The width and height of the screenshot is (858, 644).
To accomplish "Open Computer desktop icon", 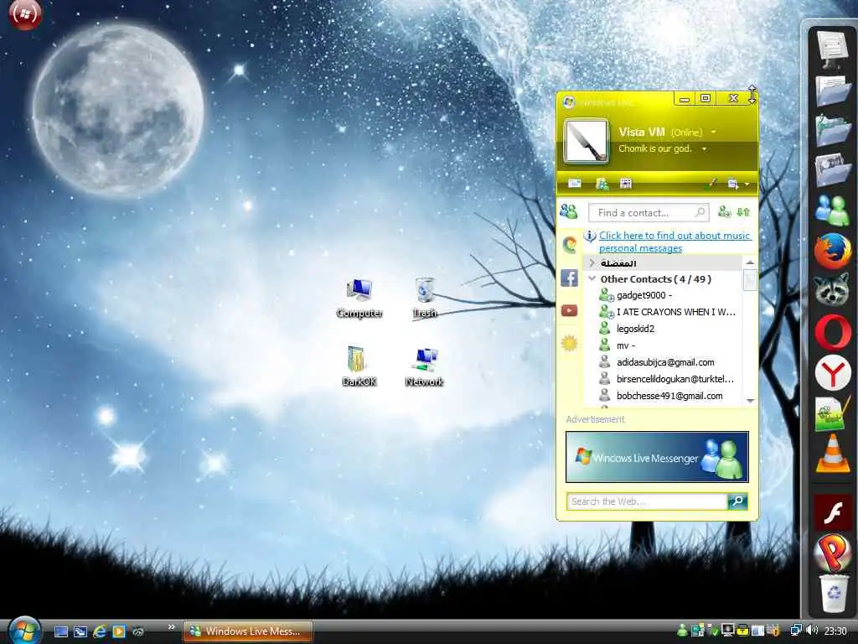I will point(359,299).
